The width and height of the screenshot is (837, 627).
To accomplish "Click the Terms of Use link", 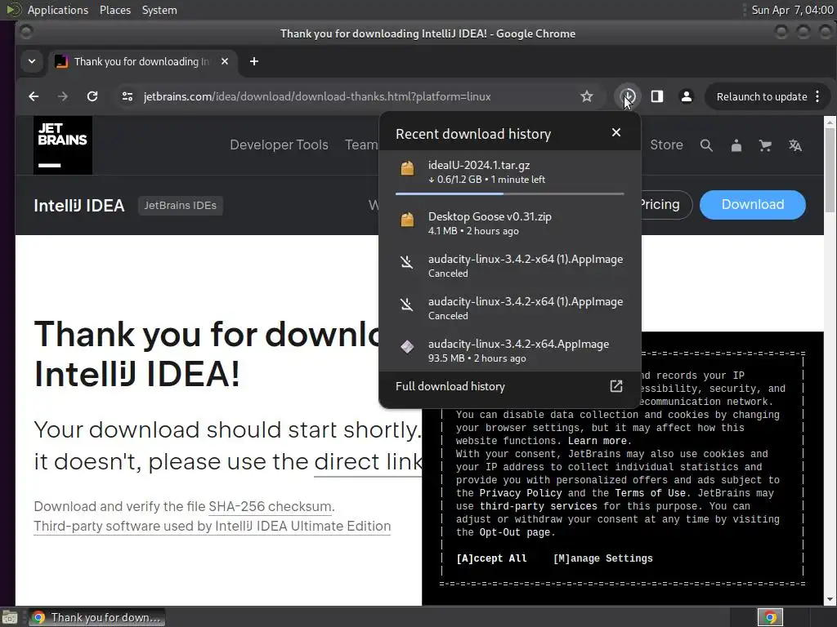I will tap(650, 493).
